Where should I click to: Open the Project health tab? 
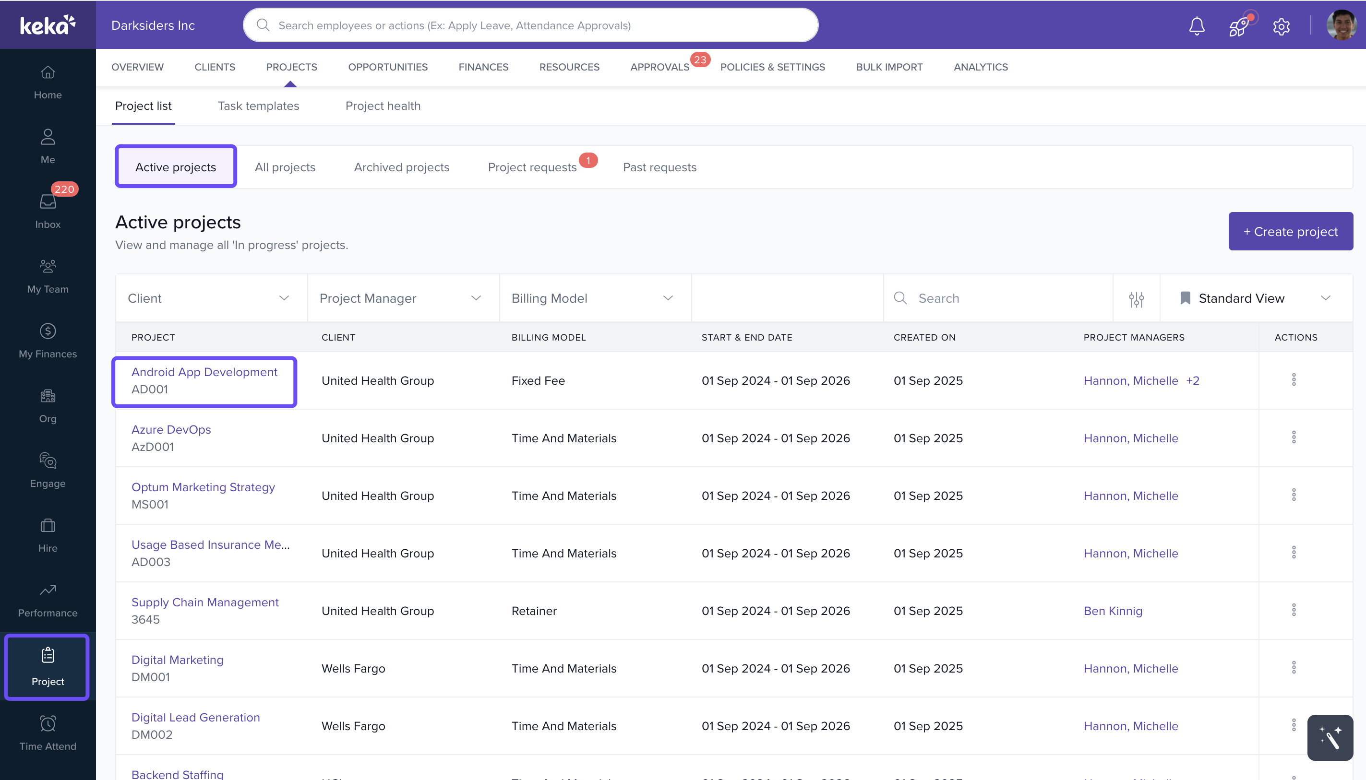[383, 106]
